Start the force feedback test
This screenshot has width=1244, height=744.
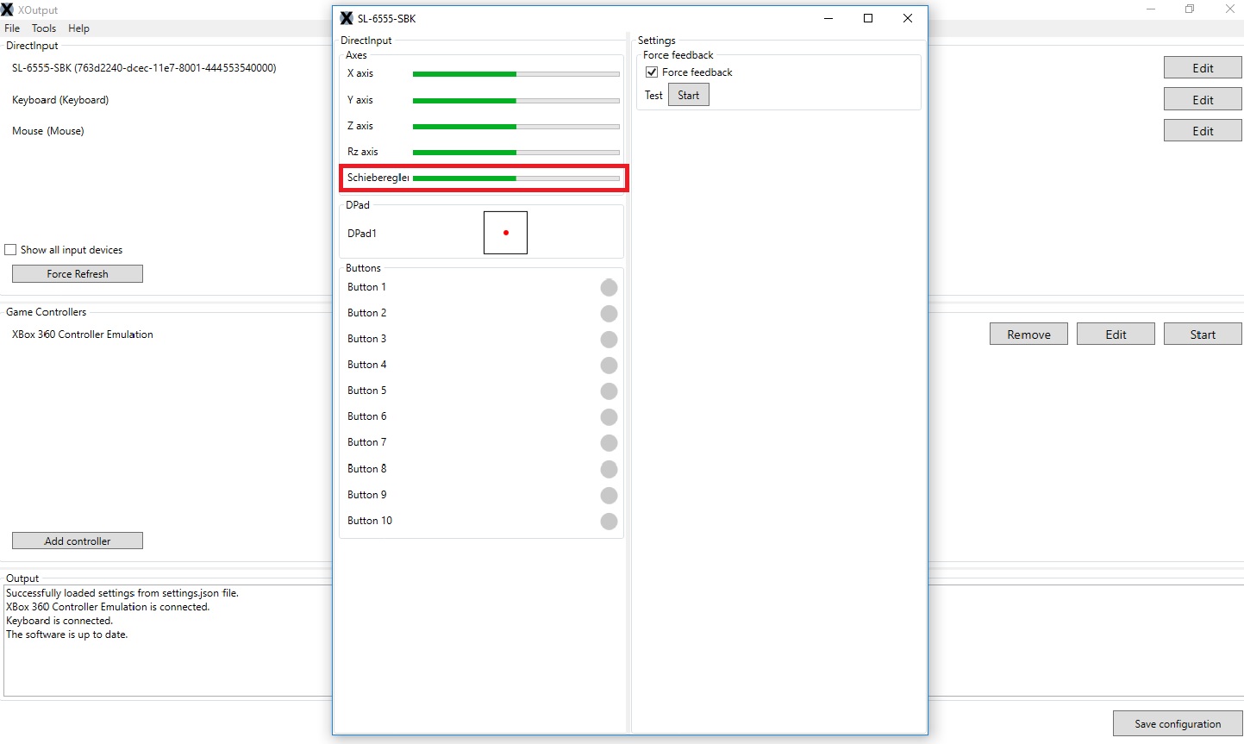[688, 94]
